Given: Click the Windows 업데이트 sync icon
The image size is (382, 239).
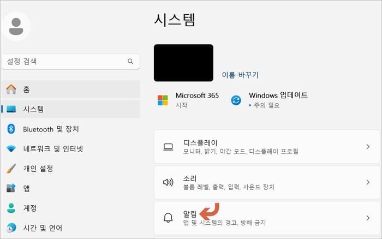Looking at the screenshot, I should [236, 100].
